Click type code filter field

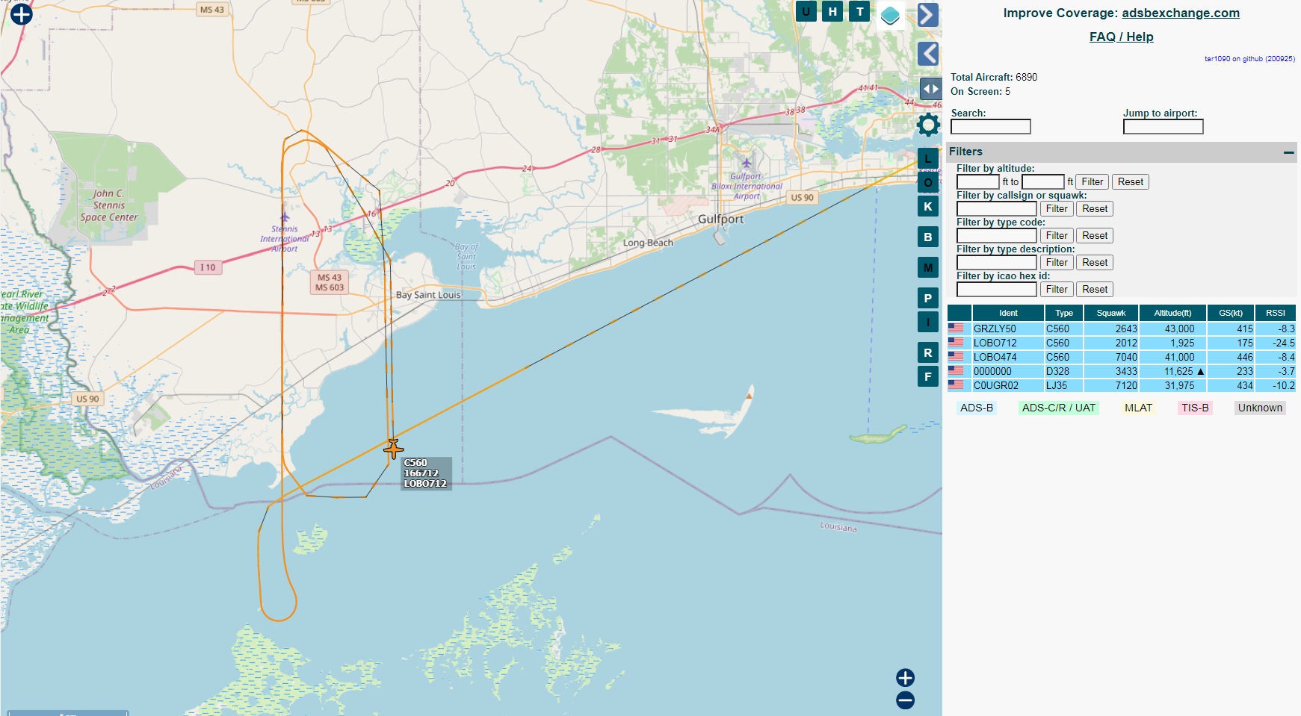[996, 235]
